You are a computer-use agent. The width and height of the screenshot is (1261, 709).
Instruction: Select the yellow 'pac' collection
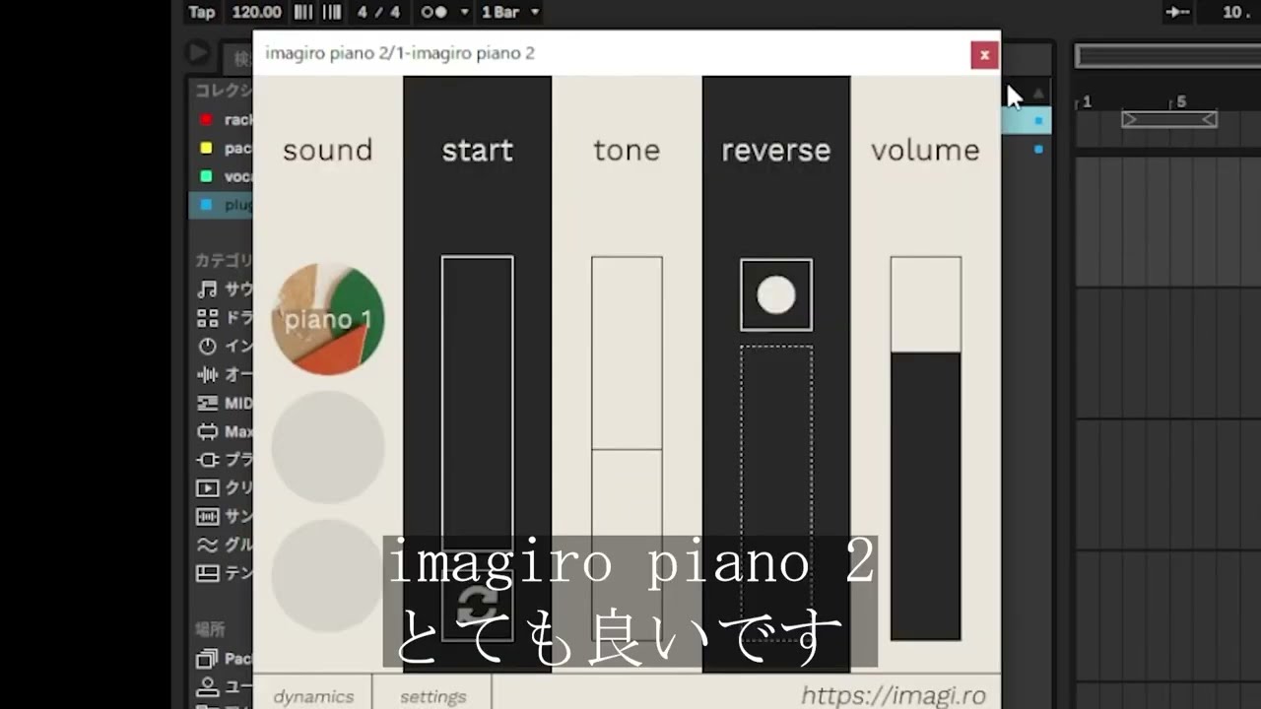(222, 149)
